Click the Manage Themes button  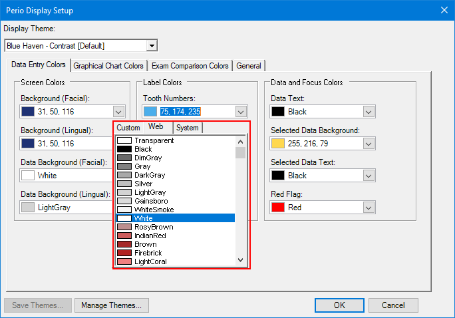[111, 305]
